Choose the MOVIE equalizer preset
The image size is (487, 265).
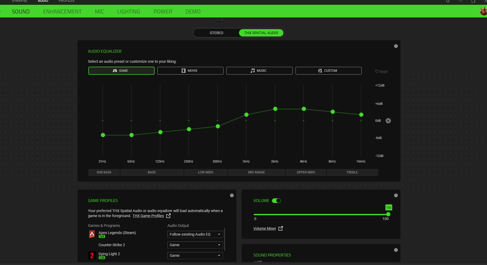pos(190,71)
